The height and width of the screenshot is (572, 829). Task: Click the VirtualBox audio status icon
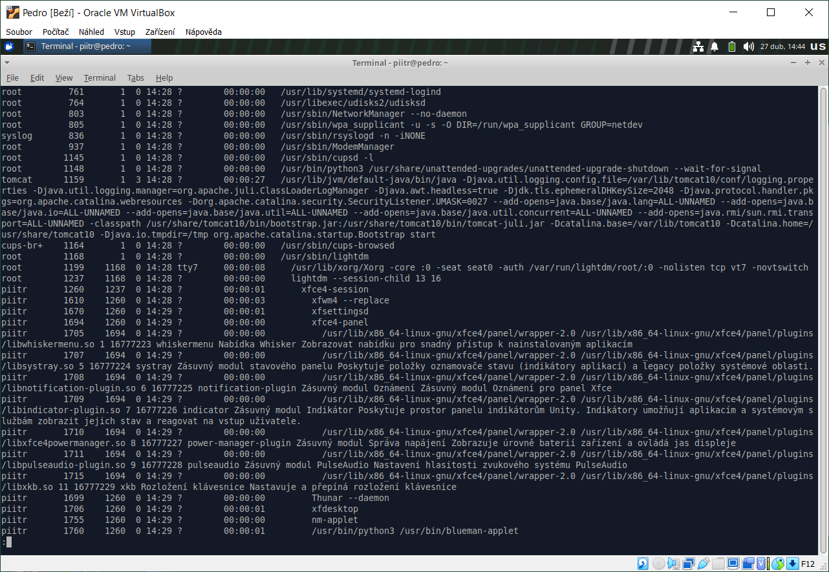click(x=673, y=564)
